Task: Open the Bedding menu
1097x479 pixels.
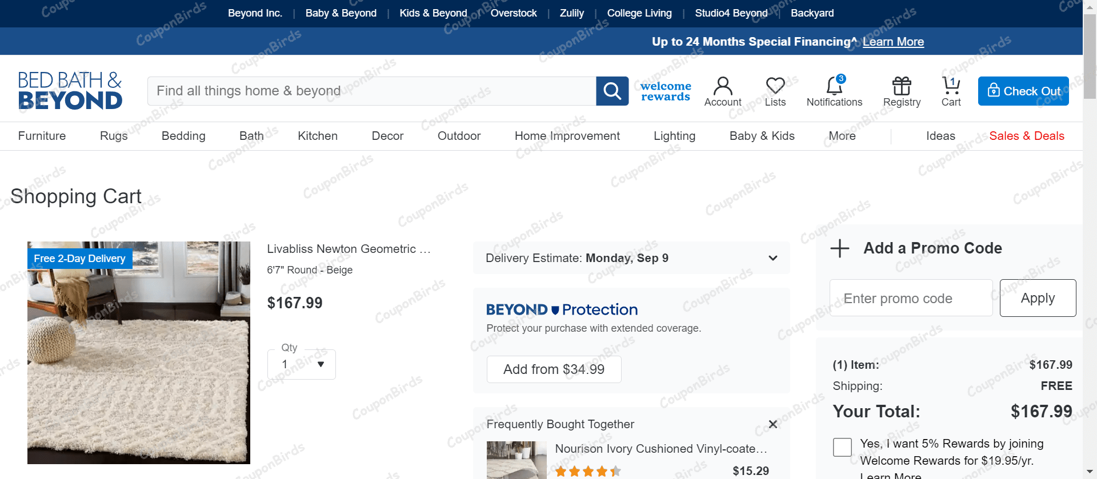Action: coord(183,136)
